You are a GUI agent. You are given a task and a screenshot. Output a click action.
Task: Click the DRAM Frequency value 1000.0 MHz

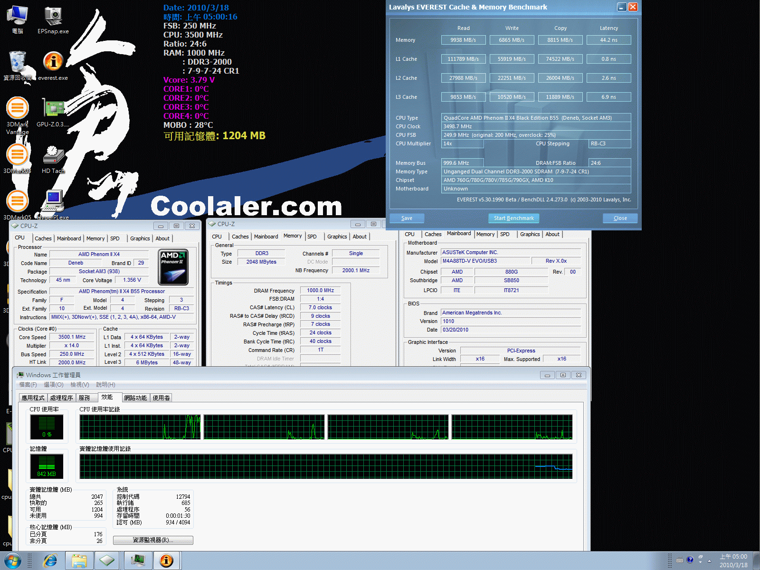pyautogui.click(x=321, y=290)
